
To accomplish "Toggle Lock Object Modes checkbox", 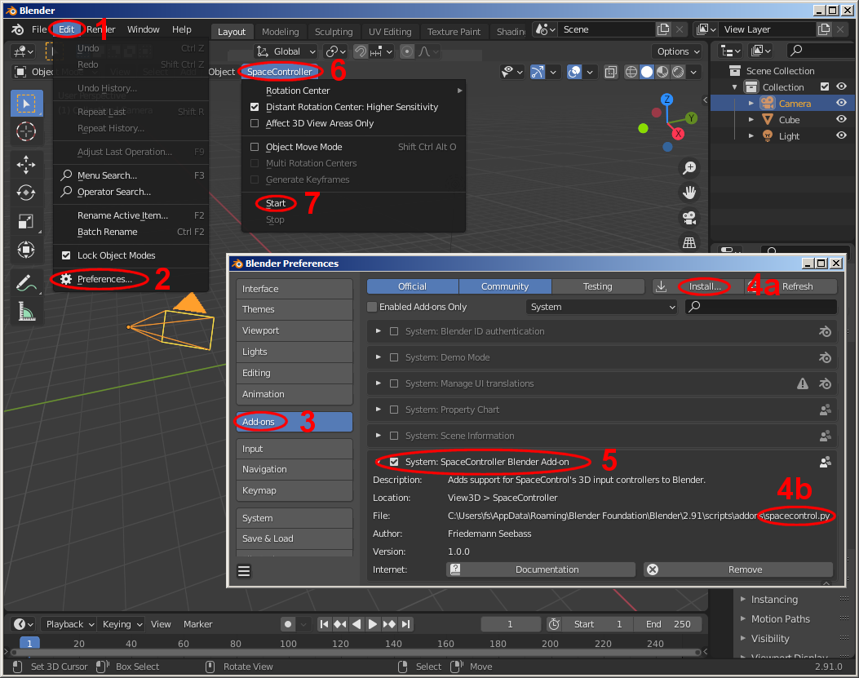I will click(66, 255).
